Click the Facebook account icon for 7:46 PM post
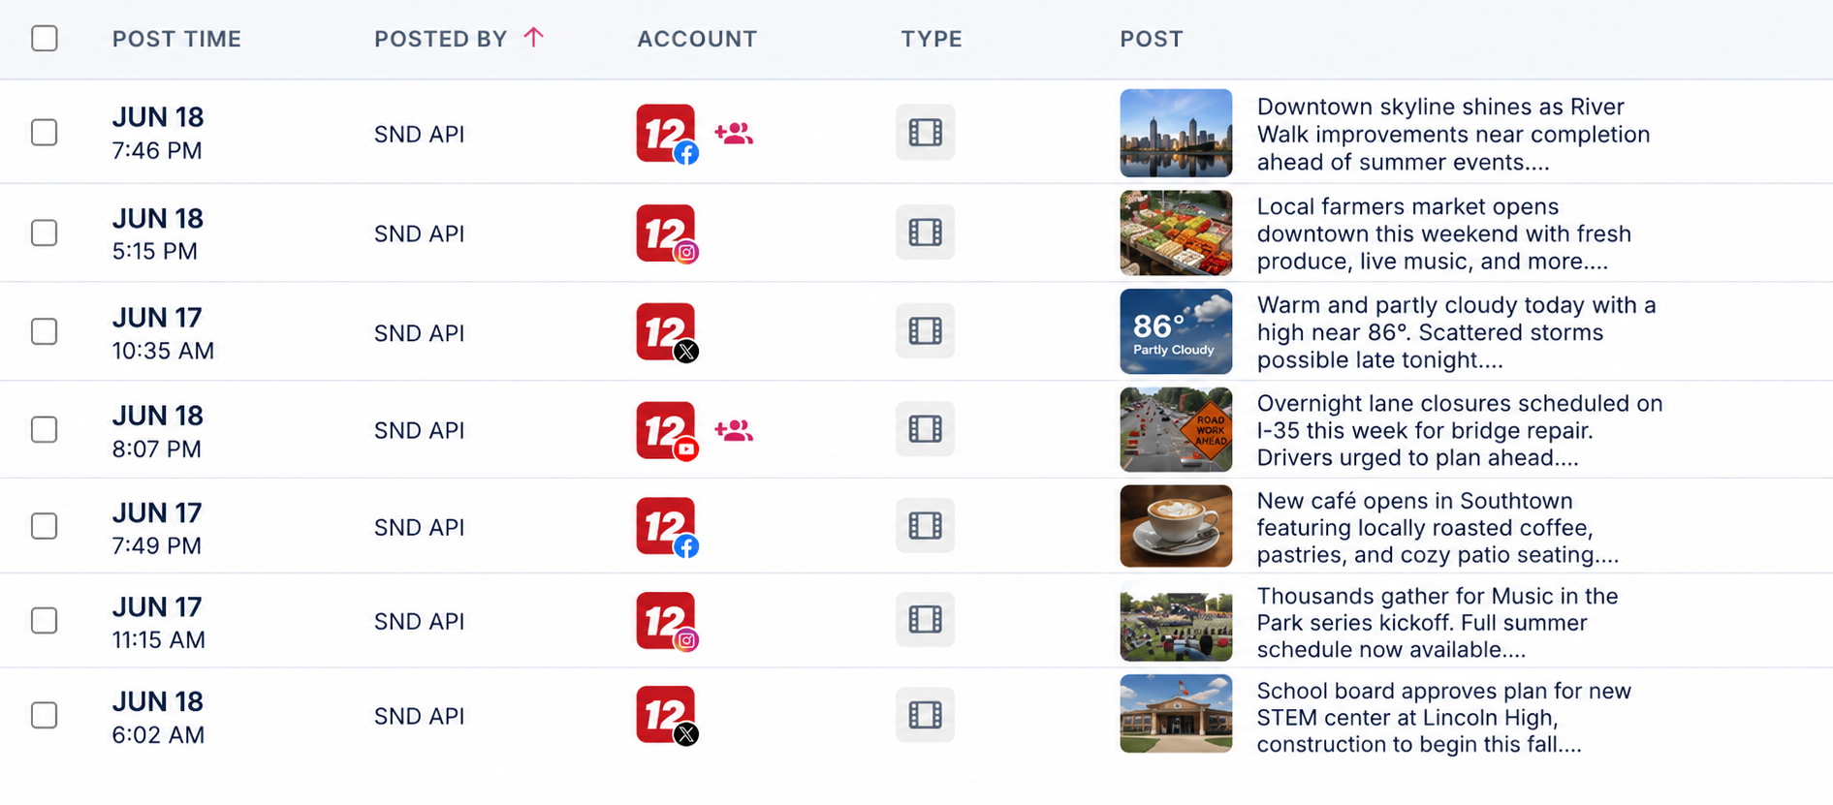Viewport: 1833px width, 805px height. coord(667,134)
